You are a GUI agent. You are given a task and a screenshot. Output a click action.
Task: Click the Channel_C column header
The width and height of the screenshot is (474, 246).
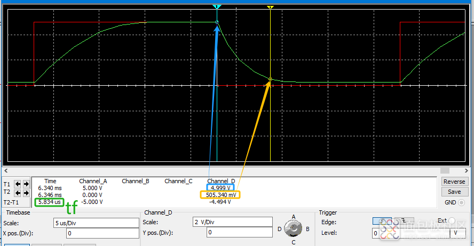pyautogui.click(x=178, y=181)
